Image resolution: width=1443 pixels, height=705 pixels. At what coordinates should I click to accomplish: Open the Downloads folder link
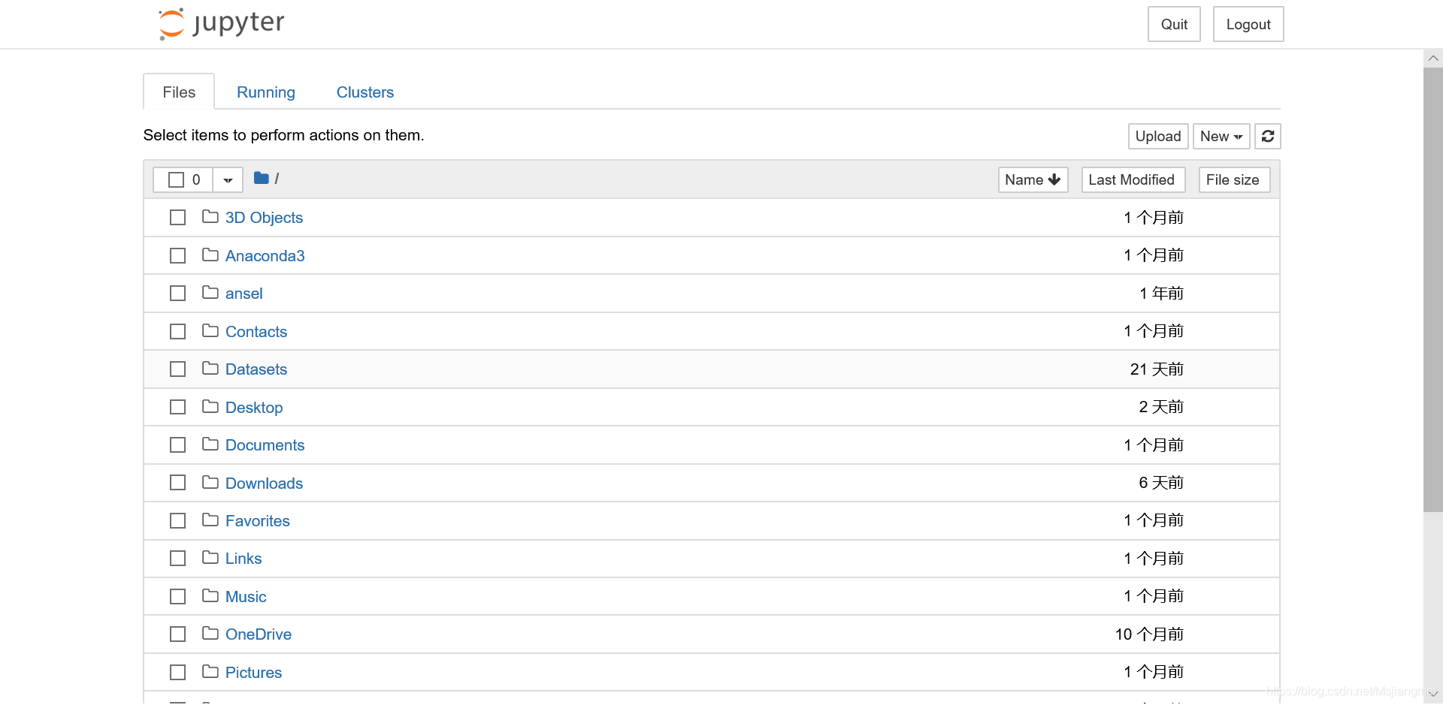(264, 484)
